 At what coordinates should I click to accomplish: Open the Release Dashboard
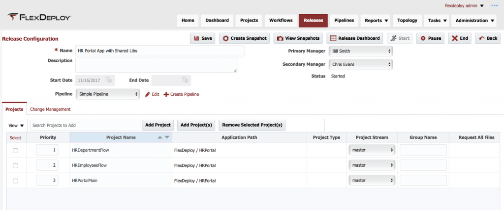click(355, 38)
